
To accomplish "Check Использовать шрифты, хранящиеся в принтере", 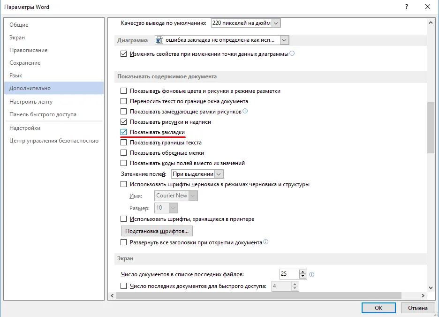I will coord(123,219).
